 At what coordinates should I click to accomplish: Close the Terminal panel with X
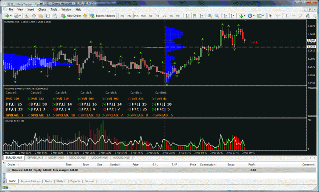[4, 163]
